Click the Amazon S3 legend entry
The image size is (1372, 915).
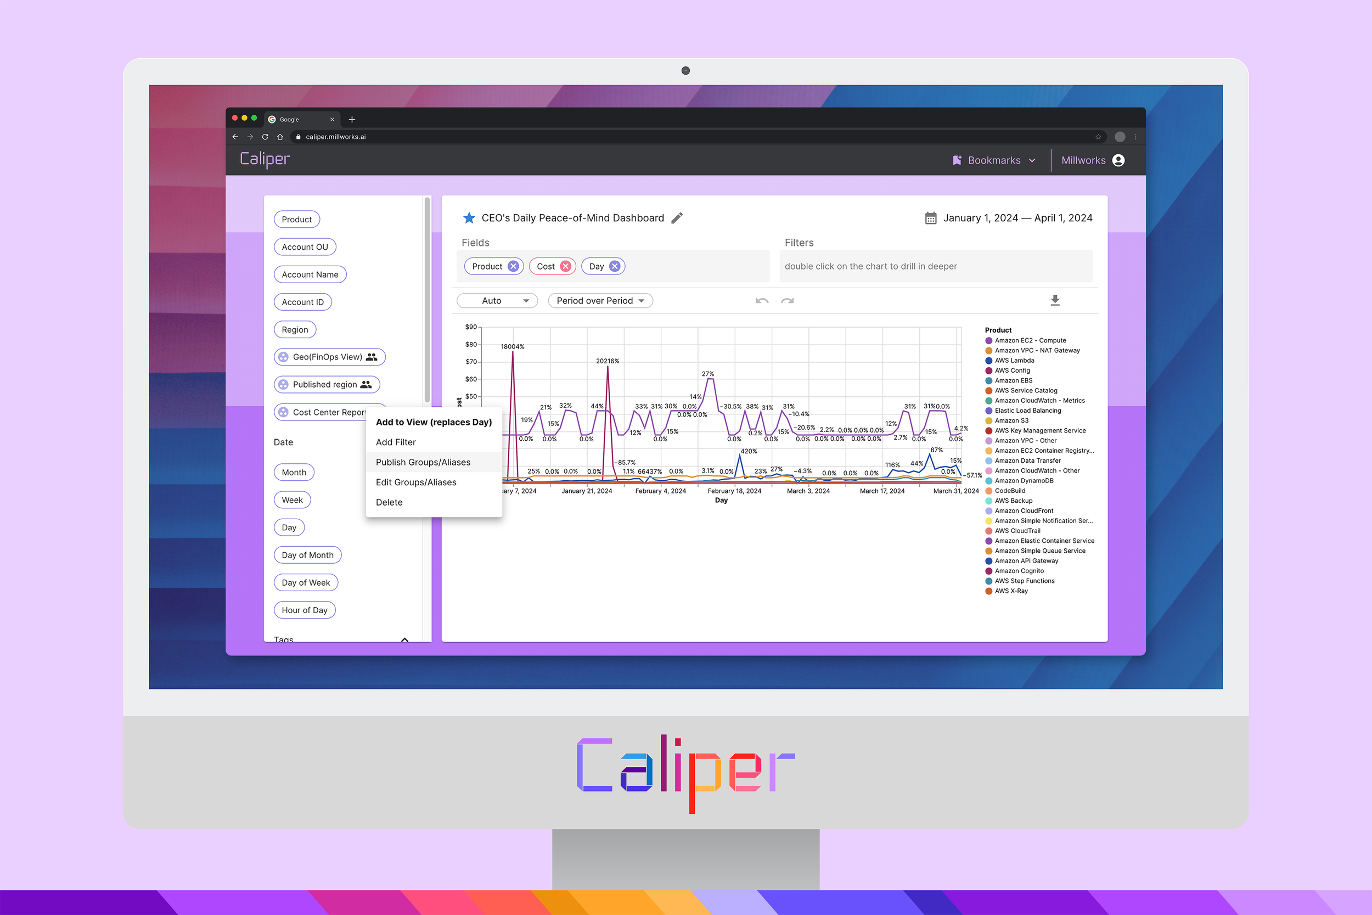[x=1007, y=421]
